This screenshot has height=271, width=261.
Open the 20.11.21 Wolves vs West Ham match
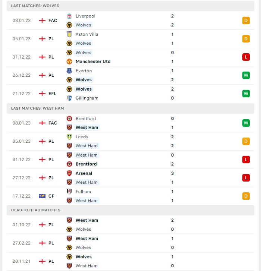(130, 261)
